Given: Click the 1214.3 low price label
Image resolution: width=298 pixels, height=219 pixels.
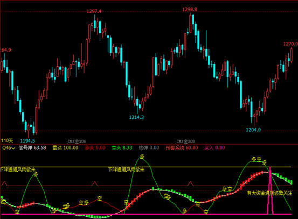Looking at the screenshot, I should tap(136, 117).
